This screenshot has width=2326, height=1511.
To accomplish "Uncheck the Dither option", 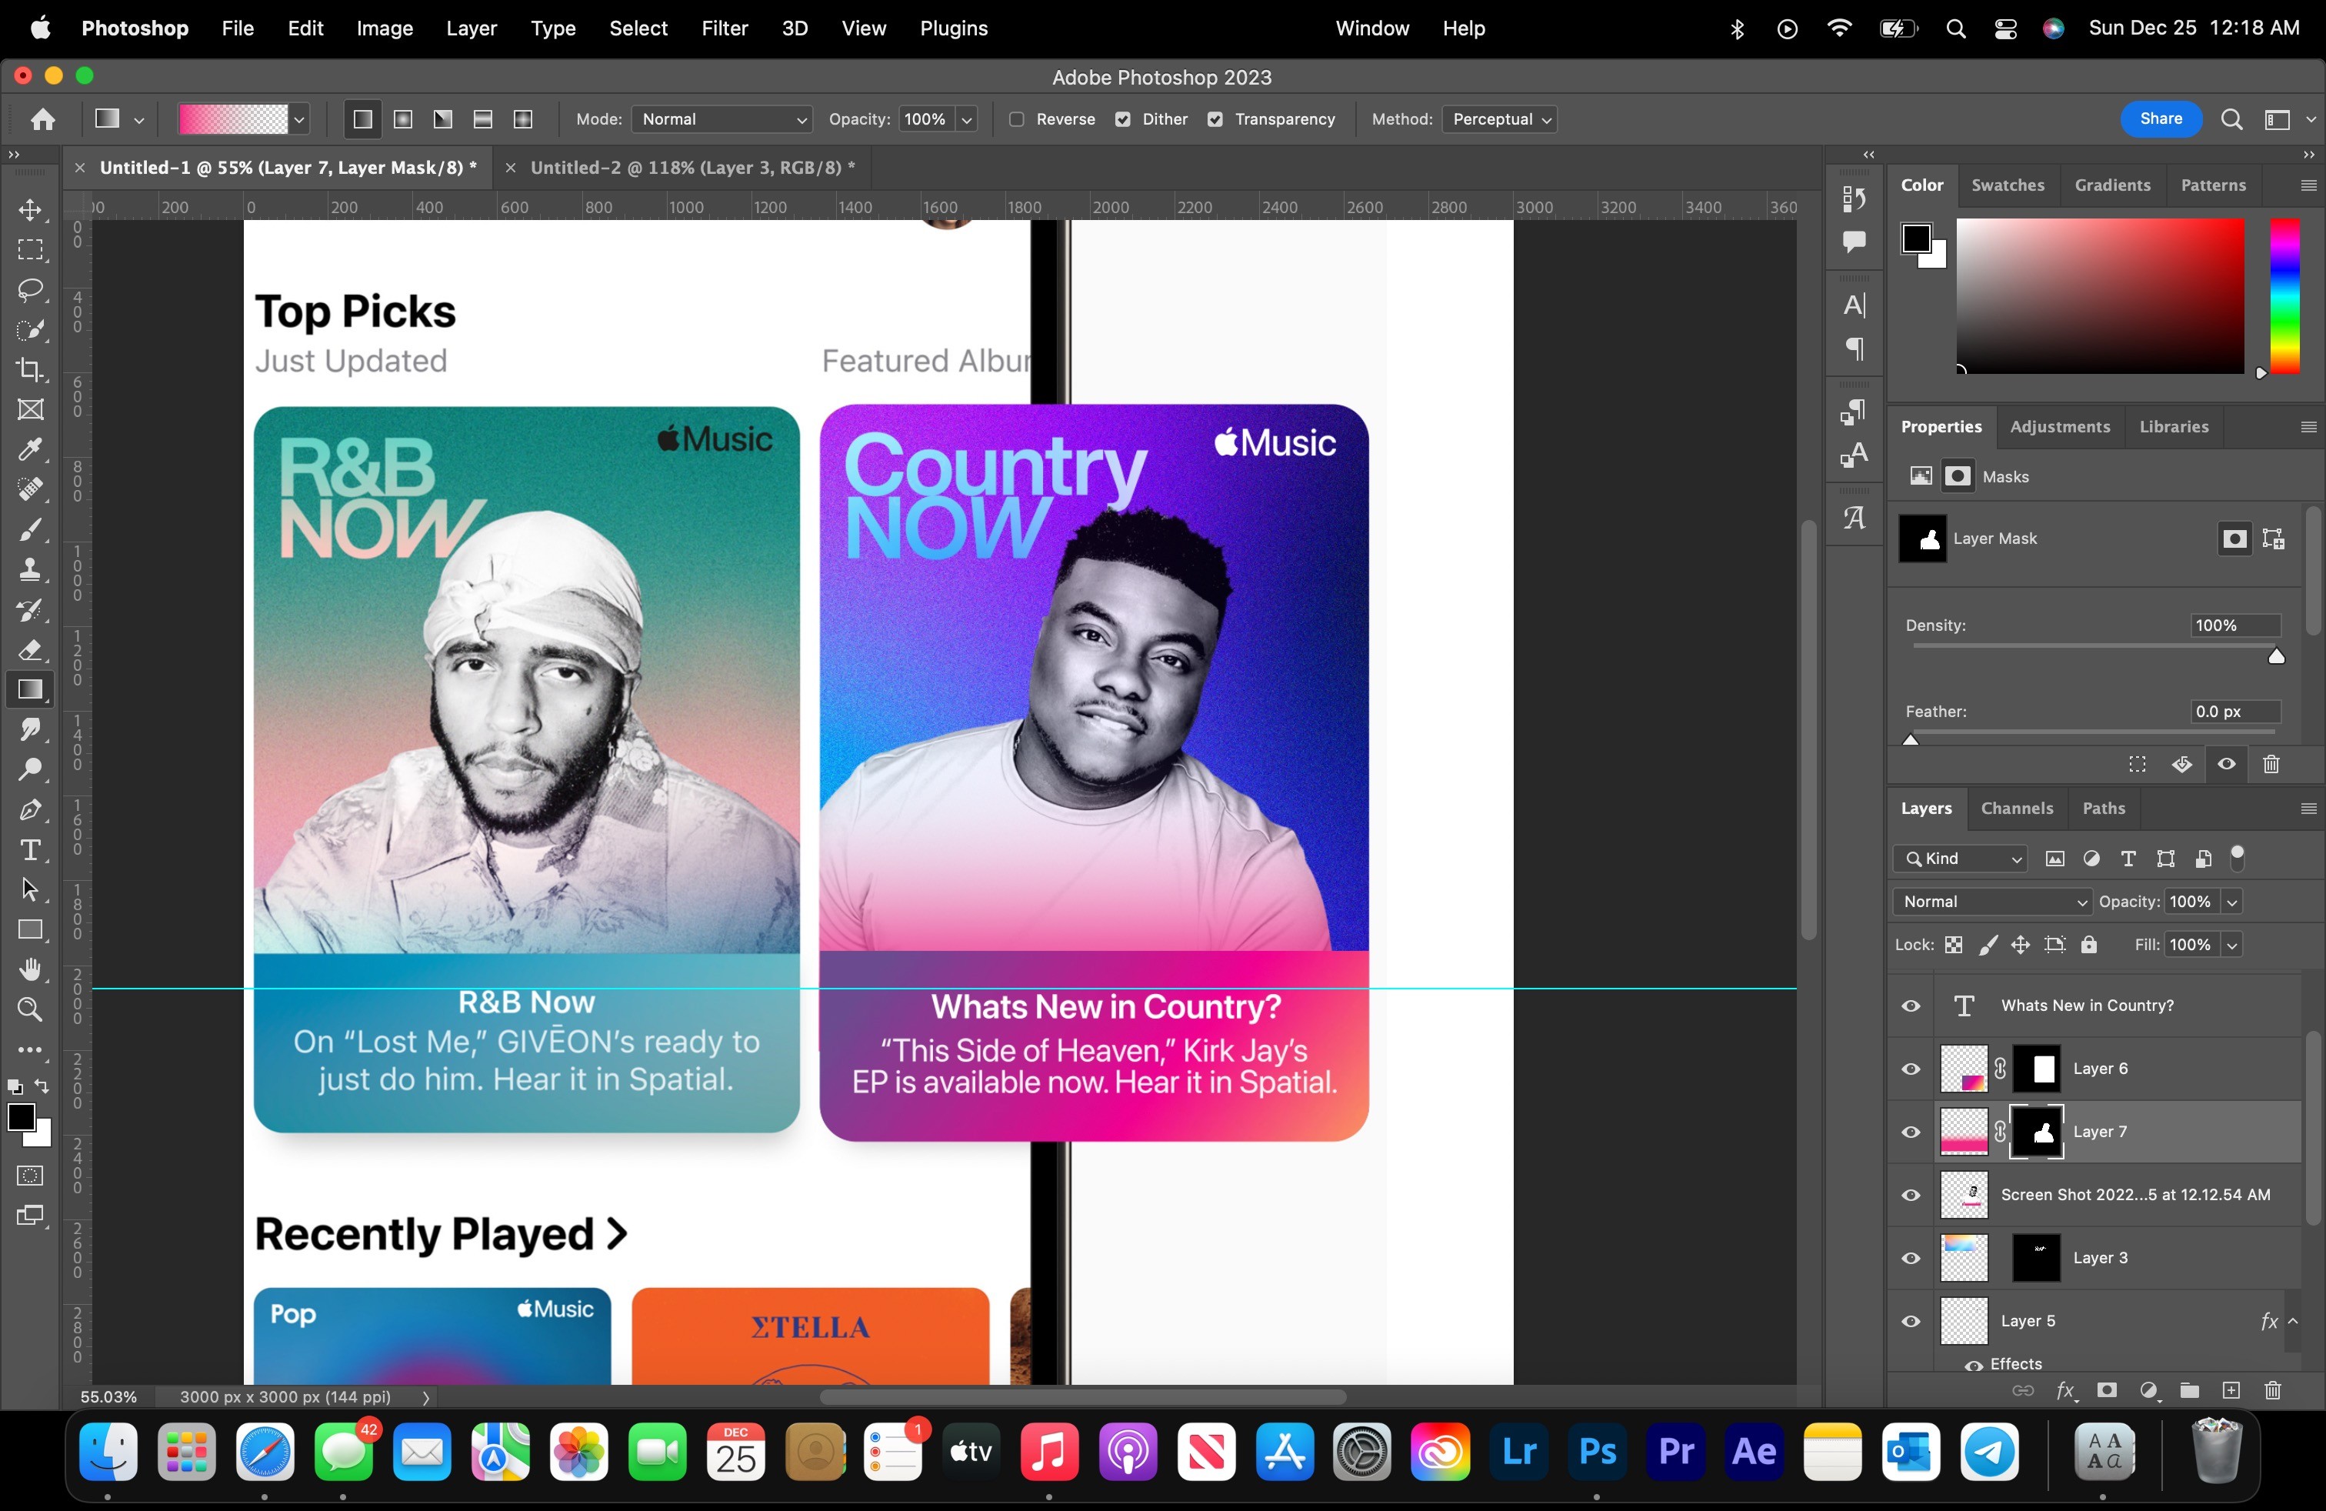I will [1123, 119].
